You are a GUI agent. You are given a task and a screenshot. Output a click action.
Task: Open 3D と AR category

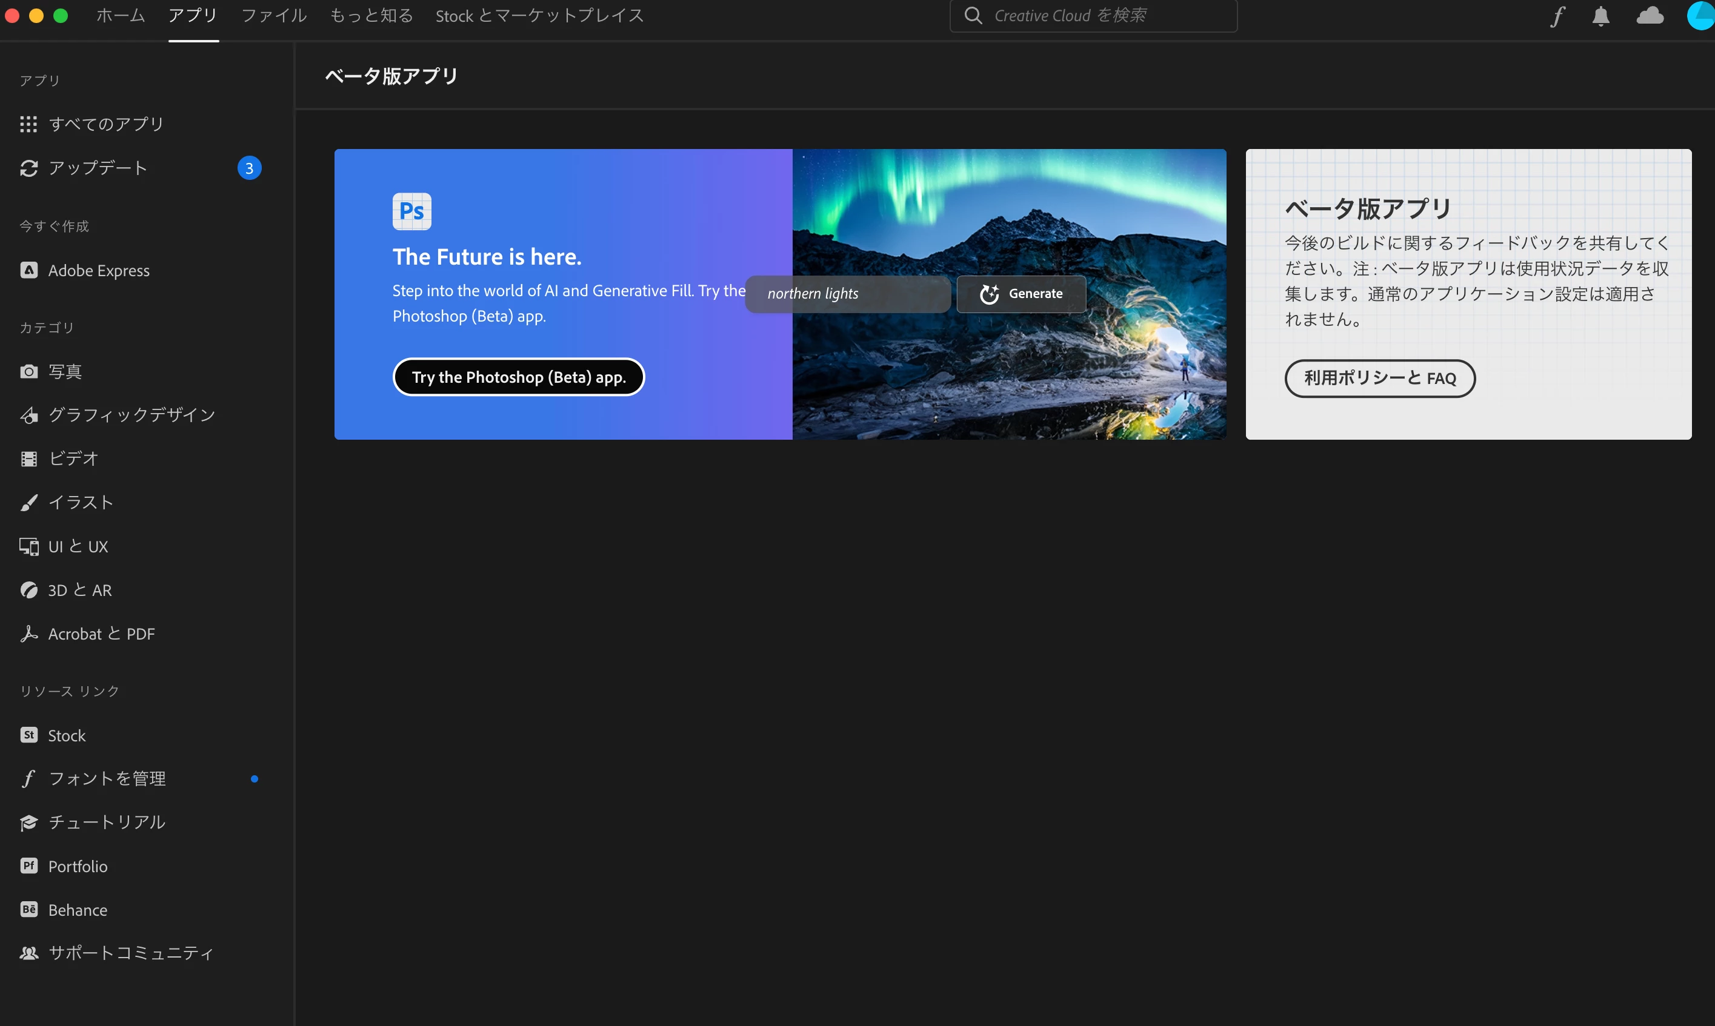[79, 591]
